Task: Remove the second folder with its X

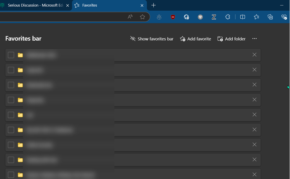Action: [255, 70]
